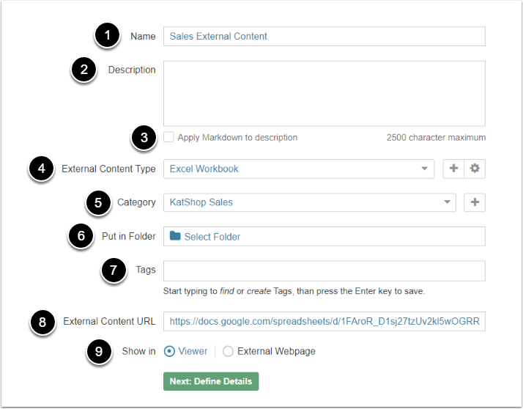
Task: Click the Next: Define Details button
Action: point(210,381)
